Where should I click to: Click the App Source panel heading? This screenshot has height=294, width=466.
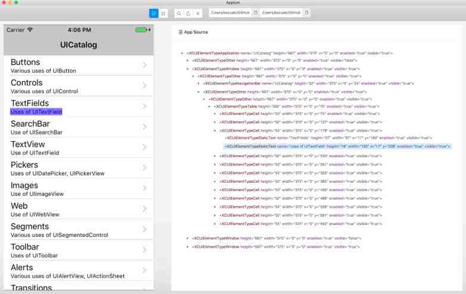(x=196, y=32)
